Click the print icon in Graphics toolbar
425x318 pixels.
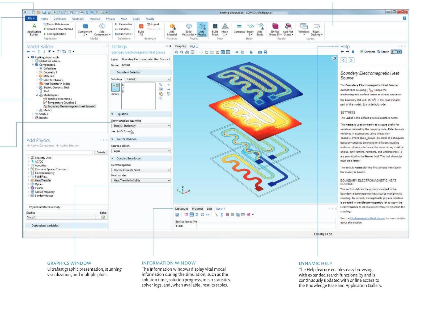coord(265,52)
